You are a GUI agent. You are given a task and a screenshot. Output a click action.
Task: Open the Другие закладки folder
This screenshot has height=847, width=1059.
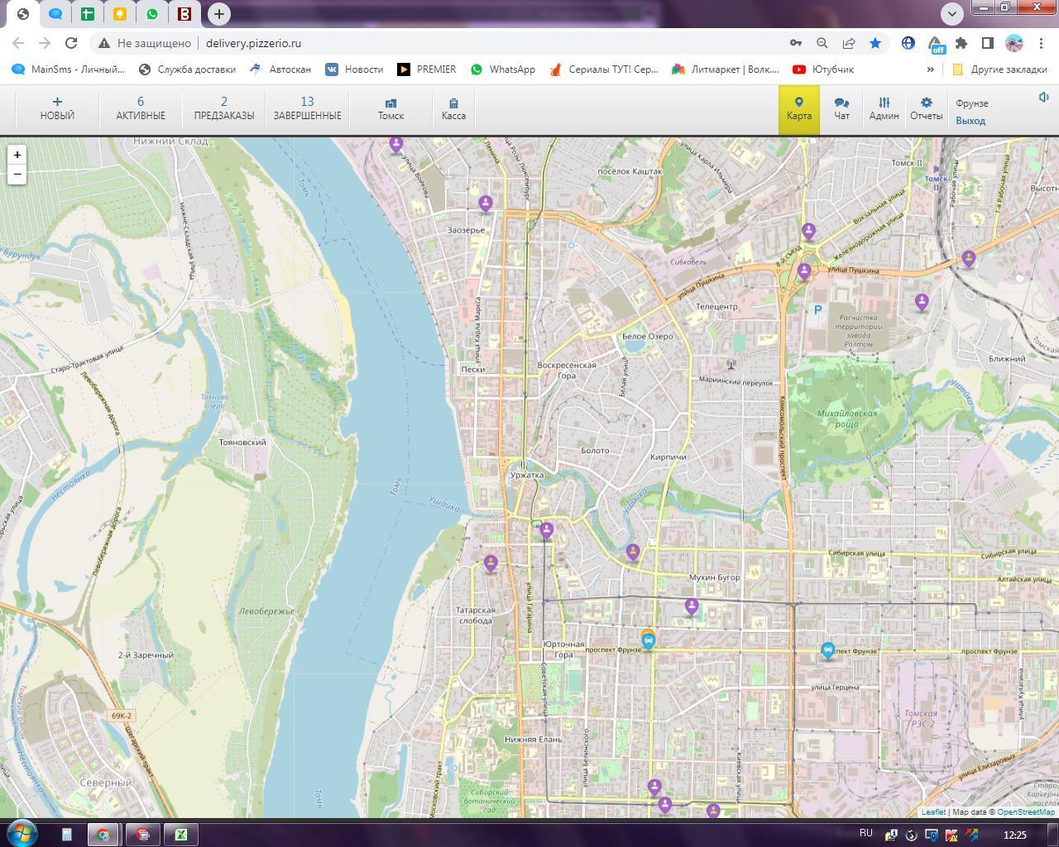[999, 69]
